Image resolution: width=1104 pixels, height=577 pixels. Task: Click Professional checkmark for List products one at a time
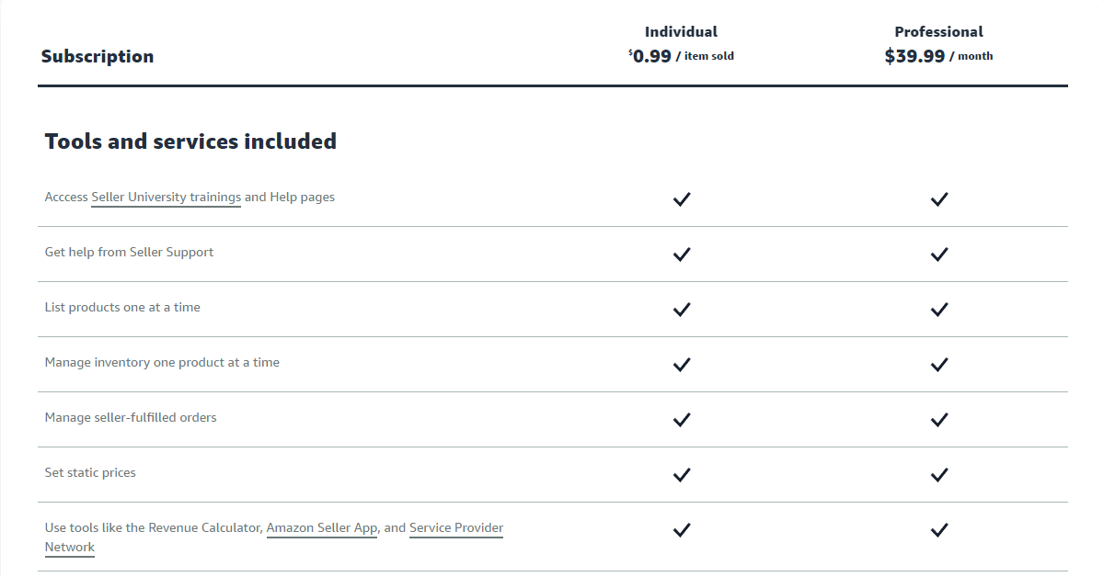coord(938,310)
